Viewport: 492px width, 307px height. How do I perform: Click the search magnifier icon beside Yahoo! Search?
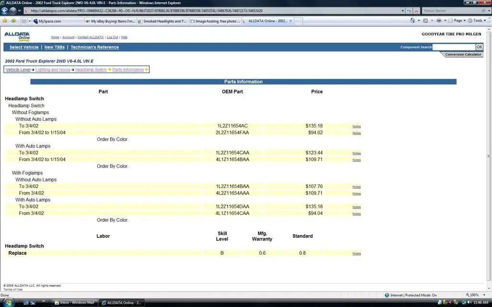click(483, 11)
